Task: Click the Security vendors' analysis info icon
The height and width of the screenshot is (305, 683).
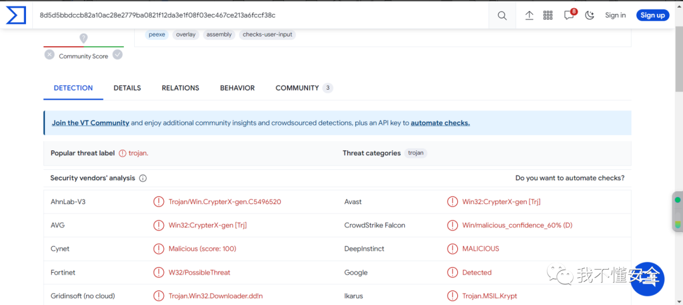Action: (x=143, y=179)
